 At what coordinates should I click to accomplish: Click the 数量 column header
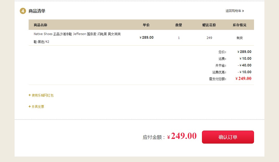coord(179,25)
